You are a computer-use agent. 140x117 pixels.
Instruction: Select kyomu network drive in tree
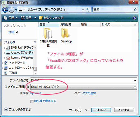tap(20, 58)
